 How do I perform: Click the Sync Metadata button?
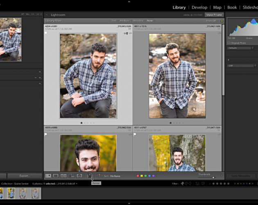[241, 176]
